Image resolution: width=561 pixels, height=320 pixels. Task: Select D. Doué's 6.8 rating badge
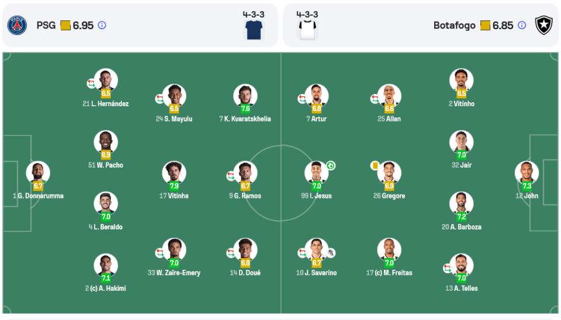[x=245, y=263]
